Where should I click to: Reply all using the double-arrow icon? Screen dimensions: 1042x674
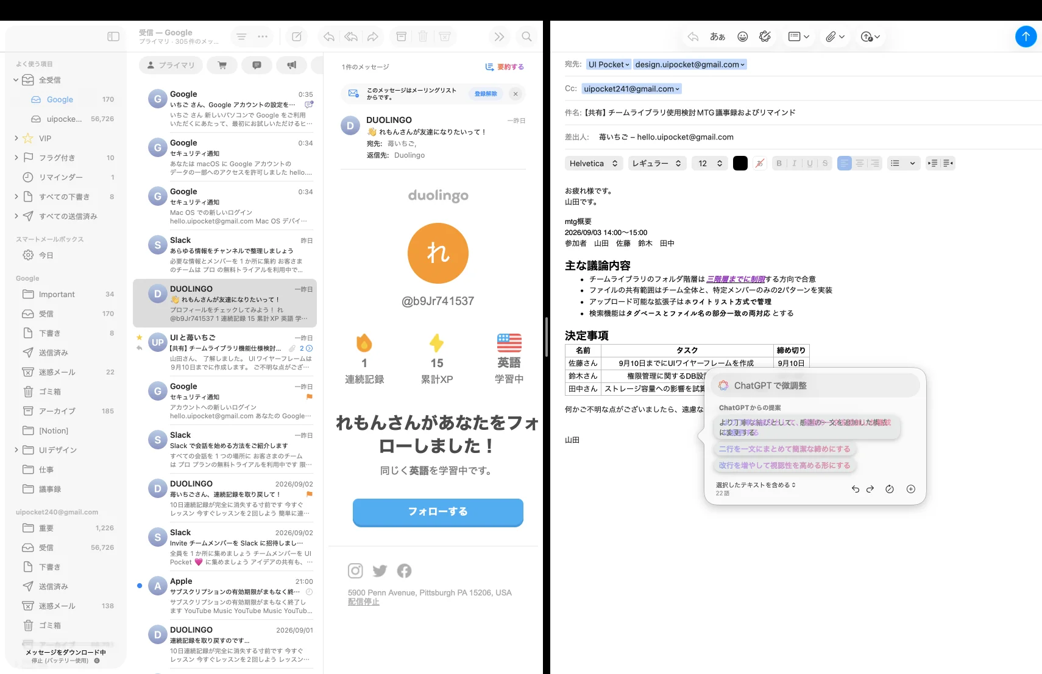(x=351, y=37)
